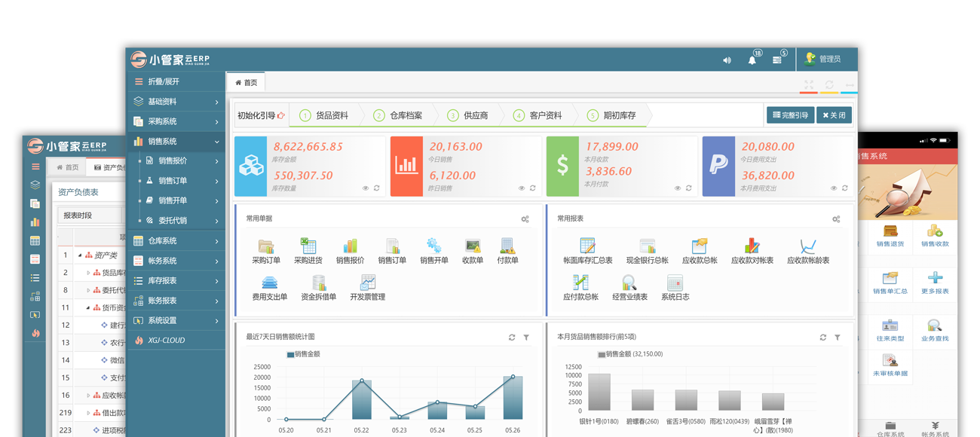This screenshot has width=980, height=437.
Task: Go to step 3 供应商 in guide
Action: tap(468, 115)
